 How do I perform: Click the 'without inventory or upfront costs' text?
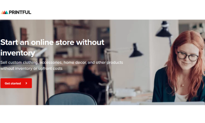pos(31,69)
